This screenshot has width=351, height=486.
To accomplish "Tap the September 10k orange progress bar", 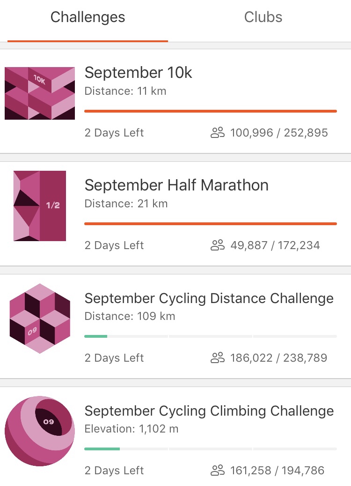I will (210, 111).
